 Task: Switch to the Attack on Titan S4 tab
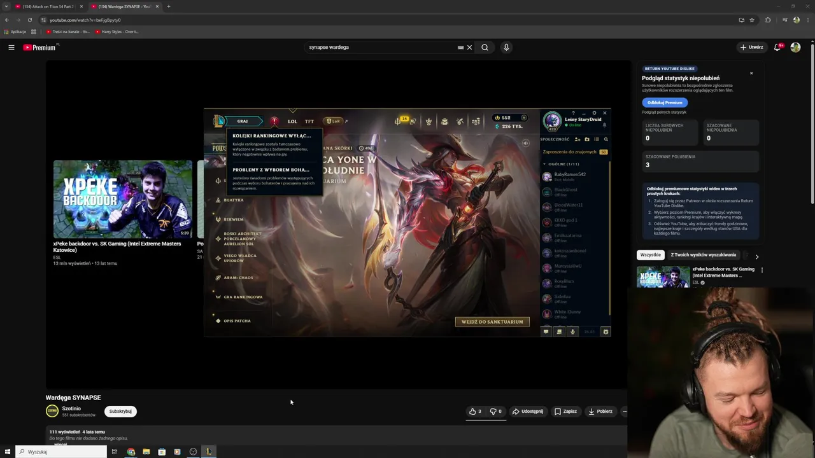49,6
